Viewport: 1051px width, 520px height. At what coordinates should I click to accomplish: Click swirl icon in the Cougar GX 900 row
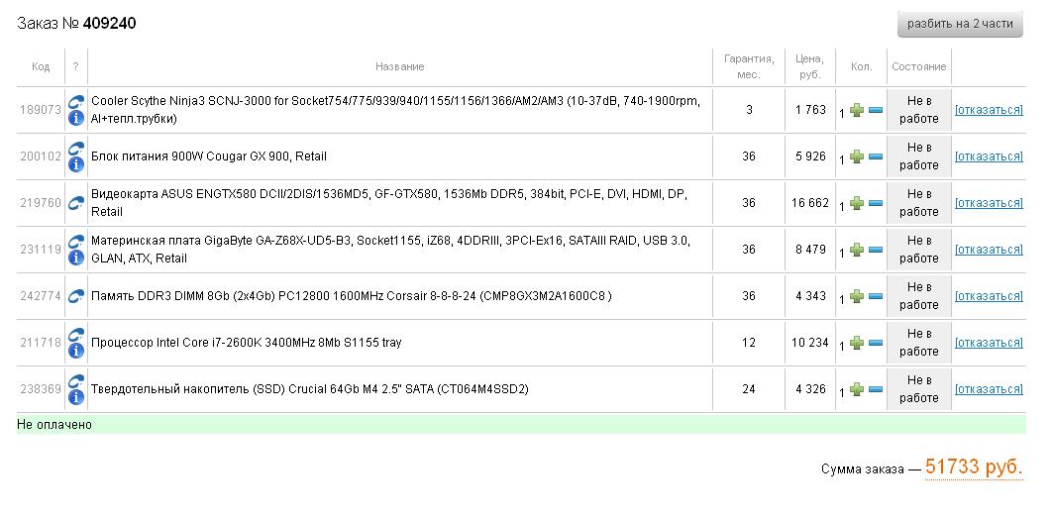[76, 149]
